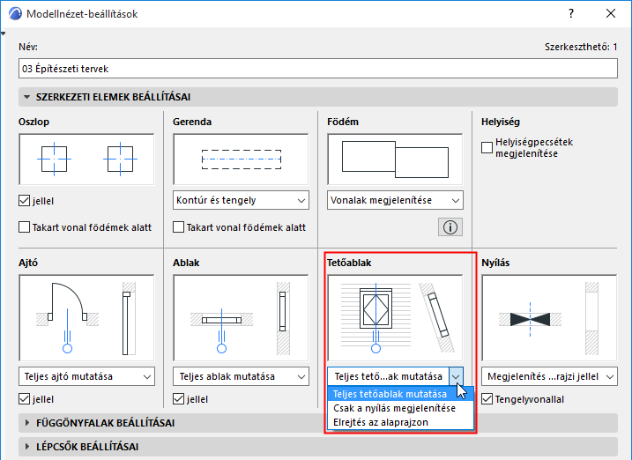Click the ARCHICAD logo in title bar
Image resolution: width=632 pixels, height=460 pixels.
coord(15,14)
